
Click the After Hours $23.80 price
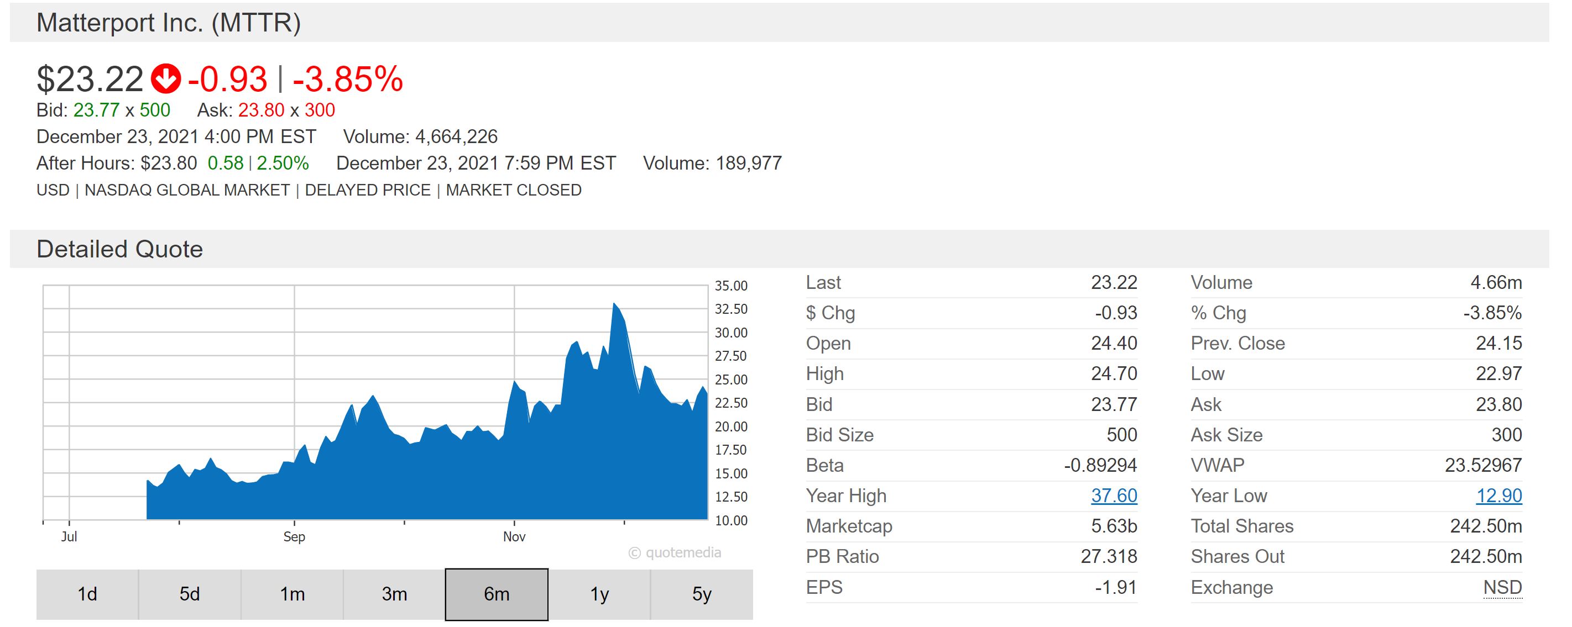pyautogui.click(x=169, y=164)
